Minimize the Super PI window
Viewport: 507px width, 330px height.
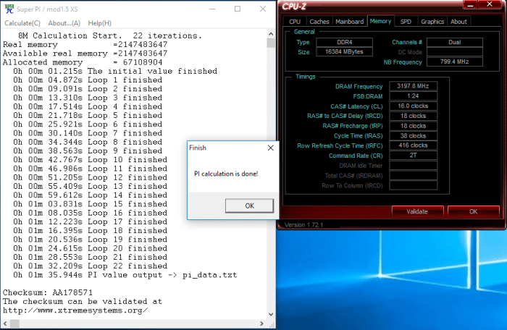(x=212, y=9)
